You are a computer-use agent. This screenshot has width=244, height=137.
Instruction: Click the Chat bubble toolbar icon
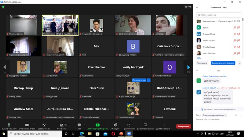(x=79, y=125)
